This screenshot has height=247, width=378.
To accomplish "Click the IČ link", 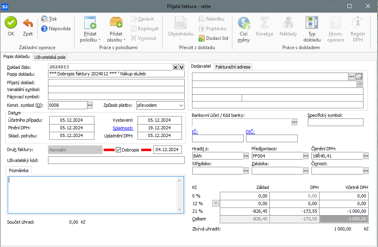I will (195, 132).
